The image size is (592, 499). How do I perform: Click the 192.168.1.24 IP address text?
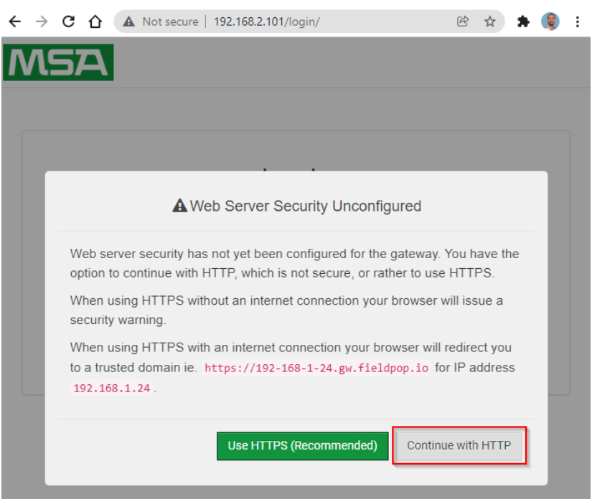click(112, 388)
